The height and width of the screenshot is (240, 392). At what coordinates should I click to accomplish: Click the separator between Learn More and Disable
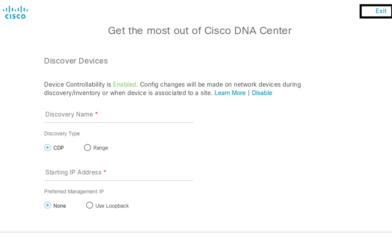249,93
